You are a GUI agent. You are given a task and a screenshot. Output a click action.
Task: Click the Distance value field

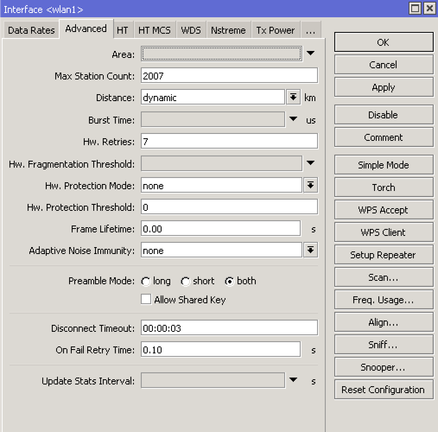pyautogui.click(x=213, y=97)
